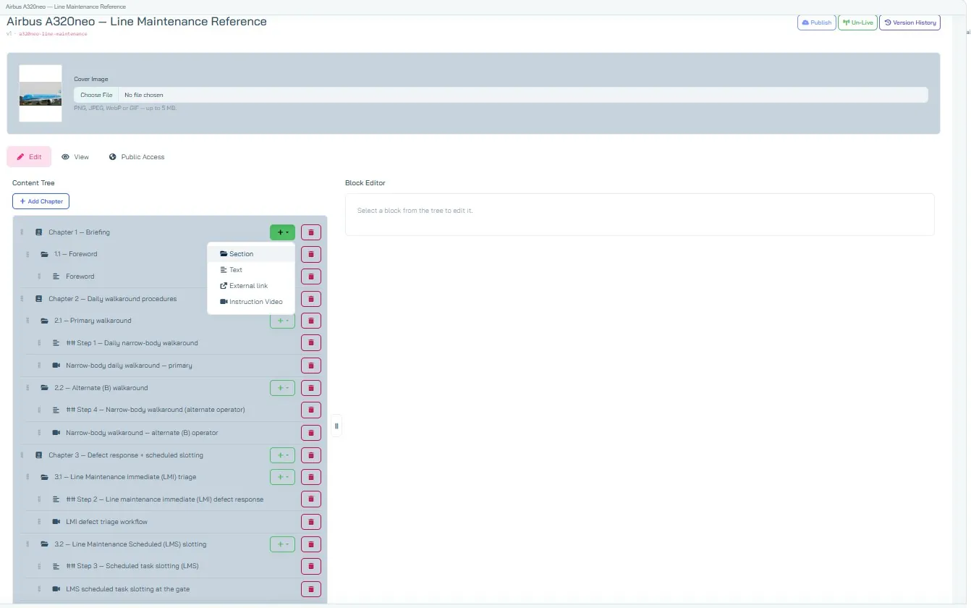Viewport: 971px width, 608px height.
Task: Open add menu for Chapter 3
Action: pyautogui.click(x=282, y=455)
